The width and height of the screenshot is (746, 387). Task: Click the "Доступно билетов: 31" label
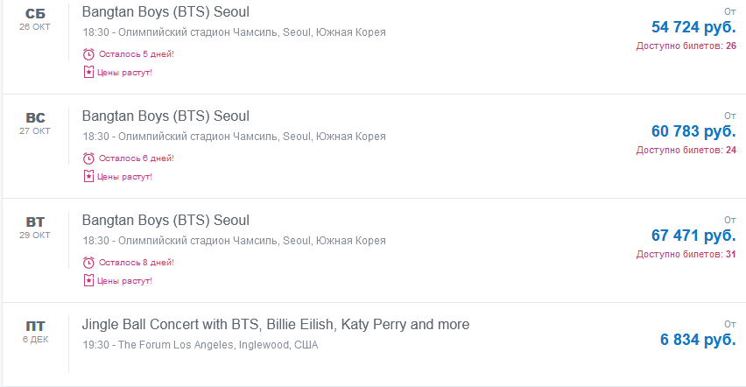coord(686,255)
